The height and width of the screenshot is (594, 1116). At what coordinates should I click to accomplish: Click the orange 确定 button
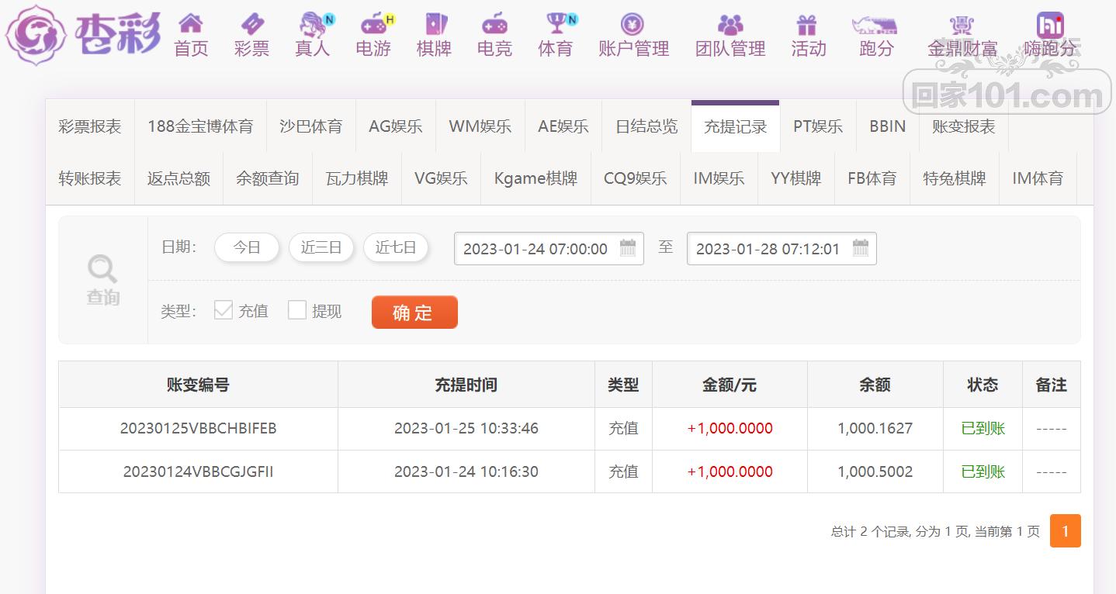[414, 312]
